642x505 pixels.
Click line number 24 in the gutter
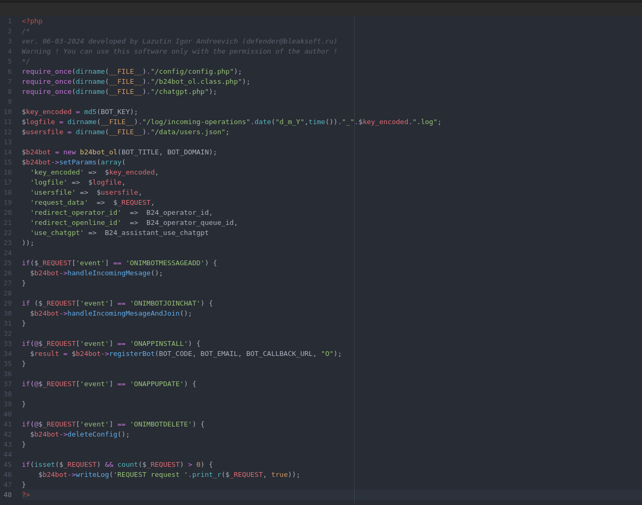click(x=7, y=253)
